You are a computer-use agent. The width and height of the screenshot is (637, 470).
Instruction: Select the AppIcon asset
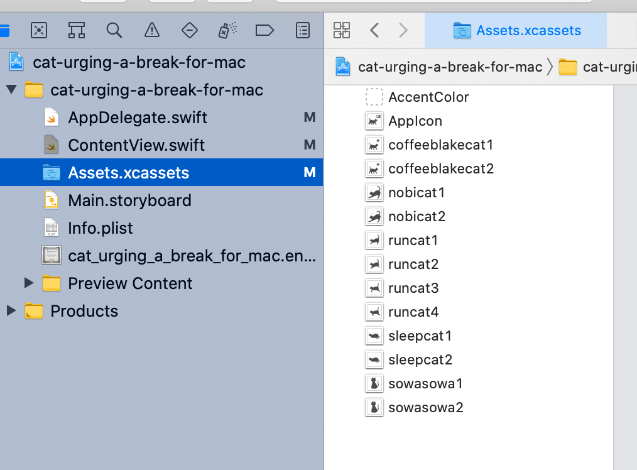pyautogui.click(x=415, y=121)
